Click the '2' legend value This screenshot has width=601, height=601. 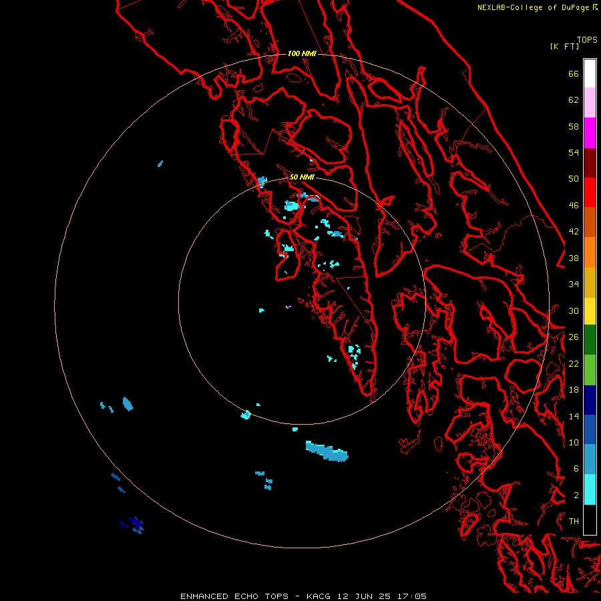pos(576,495)
